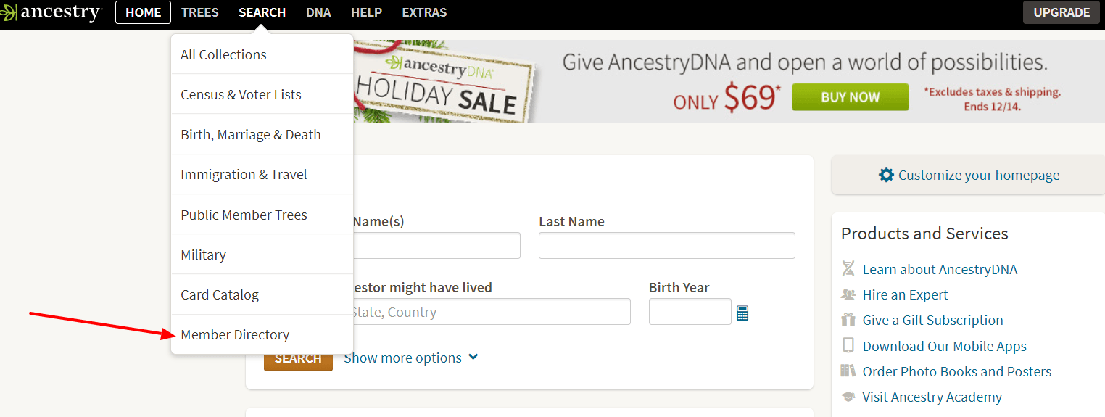Expand Show more options
This screenshot has height=417, width=1105.
(410, 358)
